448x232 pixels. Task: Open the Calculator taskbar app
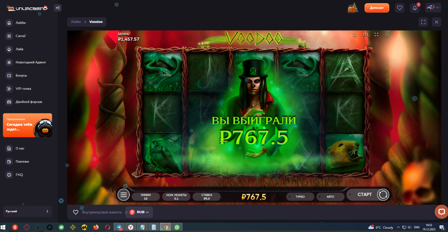tap(154, 227)
